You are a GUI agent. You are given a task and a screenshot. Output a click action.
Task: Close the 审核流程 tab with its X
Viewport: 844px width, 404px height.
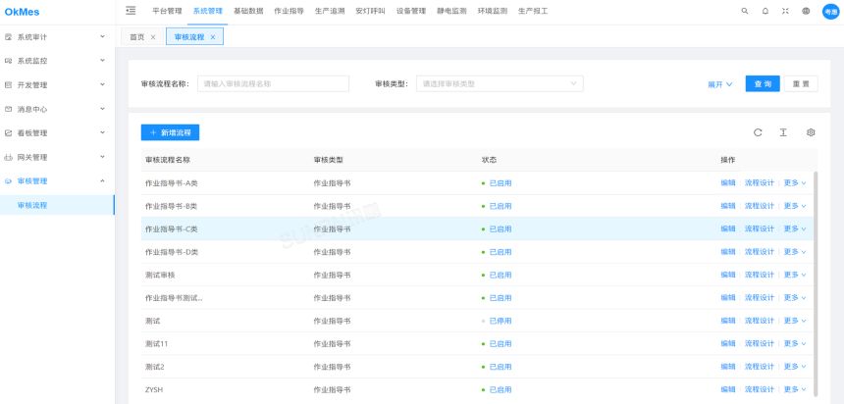(213, 37)
